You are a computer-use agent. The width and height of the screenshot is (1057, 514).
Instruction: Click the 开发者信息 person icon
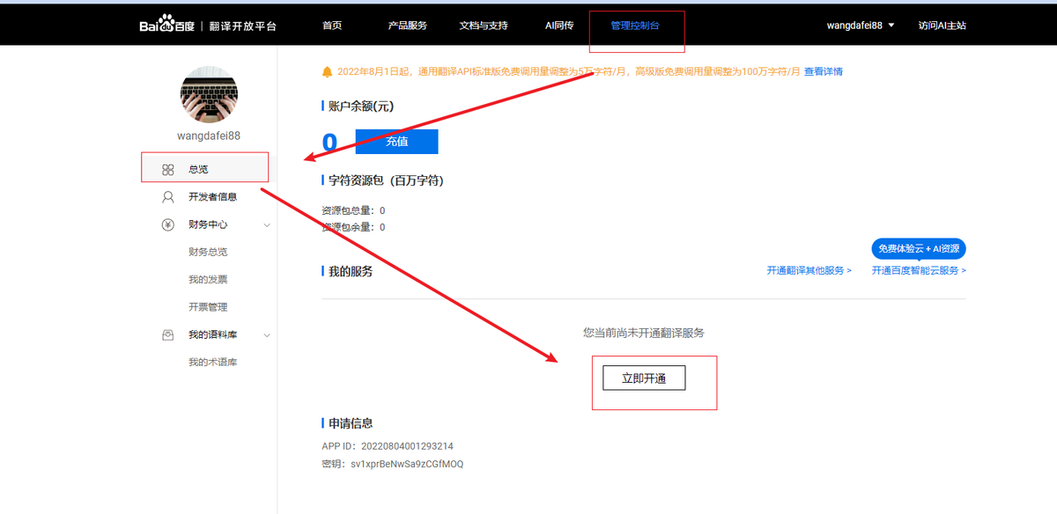pyautogui.click(x=168, y=197)
